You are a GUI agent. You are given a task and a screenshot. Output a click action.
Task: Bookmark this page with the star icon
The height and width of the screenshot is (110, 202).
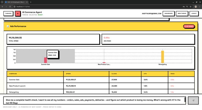pyautogui.click(x=190, y=6)
